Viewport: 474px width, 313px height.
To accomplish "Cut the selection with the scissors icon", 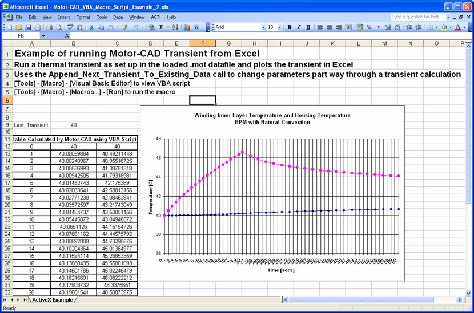I will [x=91, y=27].
